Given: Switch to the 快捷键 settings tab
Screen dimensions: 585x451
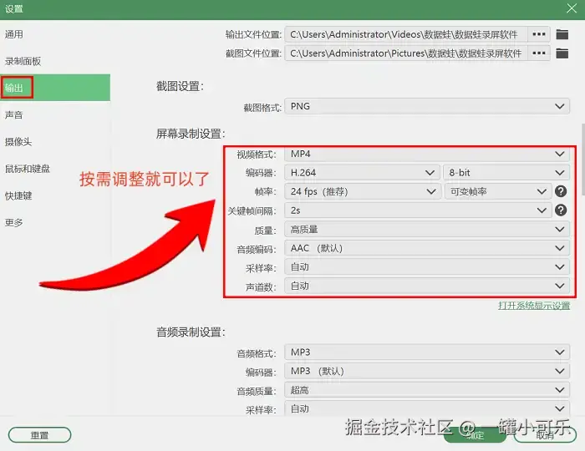Looking at the screenshot, I should [x=55, y=195].
